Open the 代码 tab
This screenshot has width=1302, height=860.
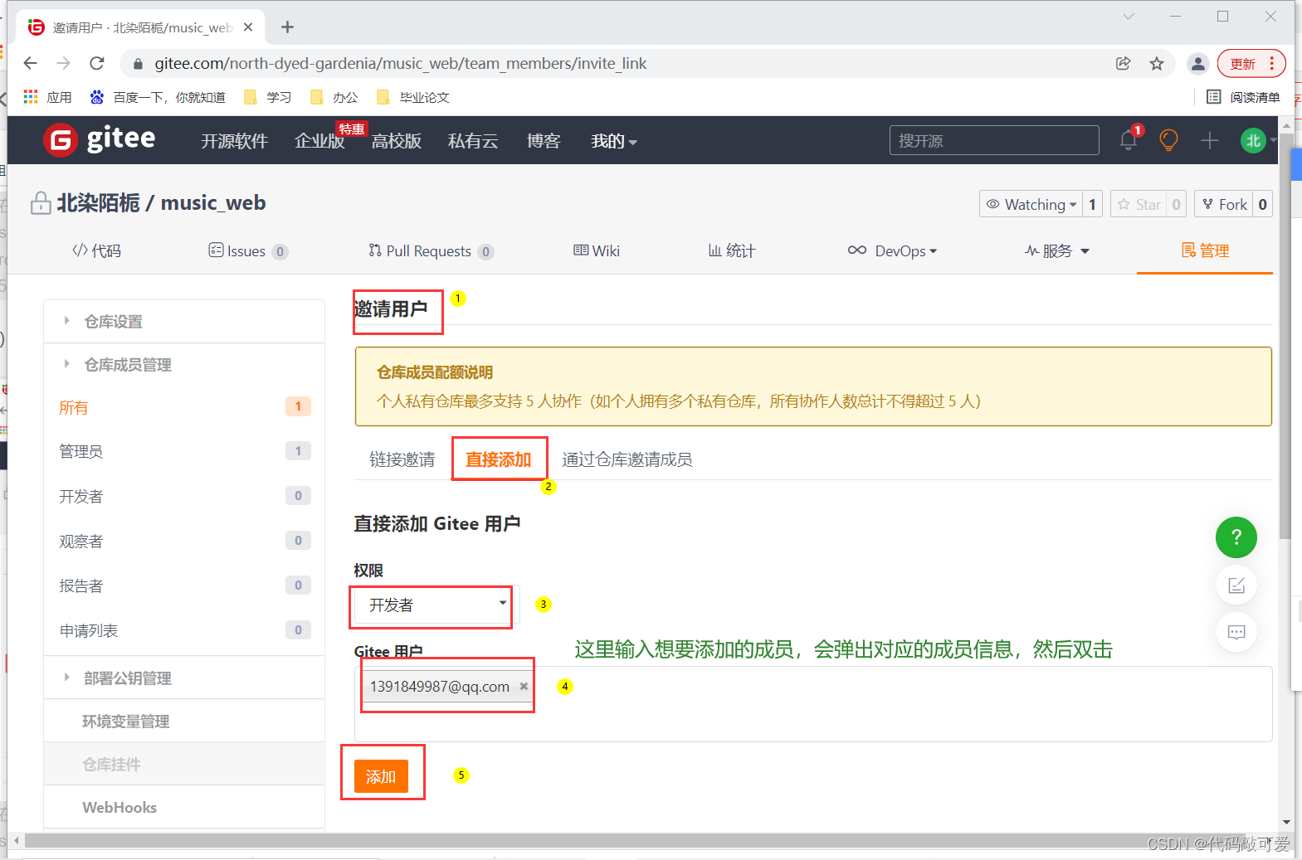click(x=96, y=250)
